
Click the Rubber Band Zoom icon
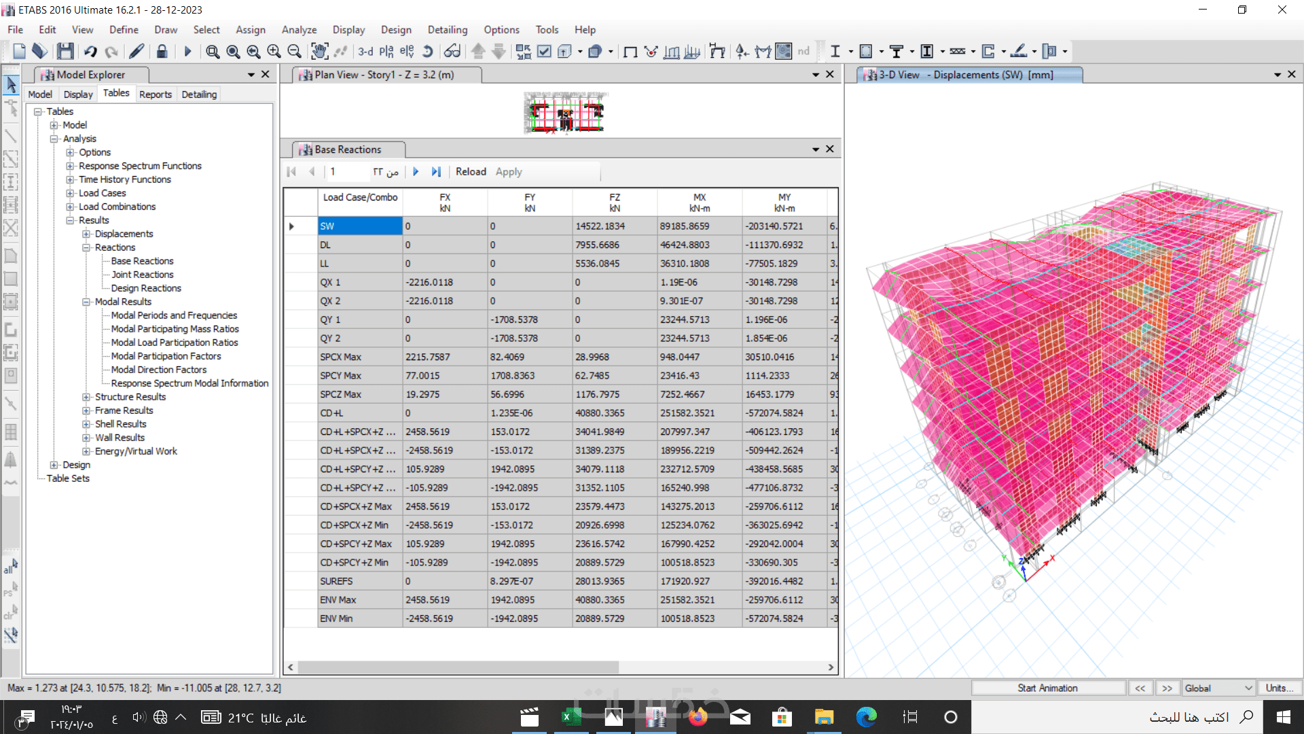point(213,51)
